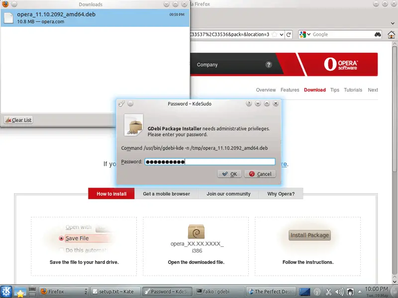Click the binoculars search icon
Viewport: 398px width, 298px height.
coord(378,34)
